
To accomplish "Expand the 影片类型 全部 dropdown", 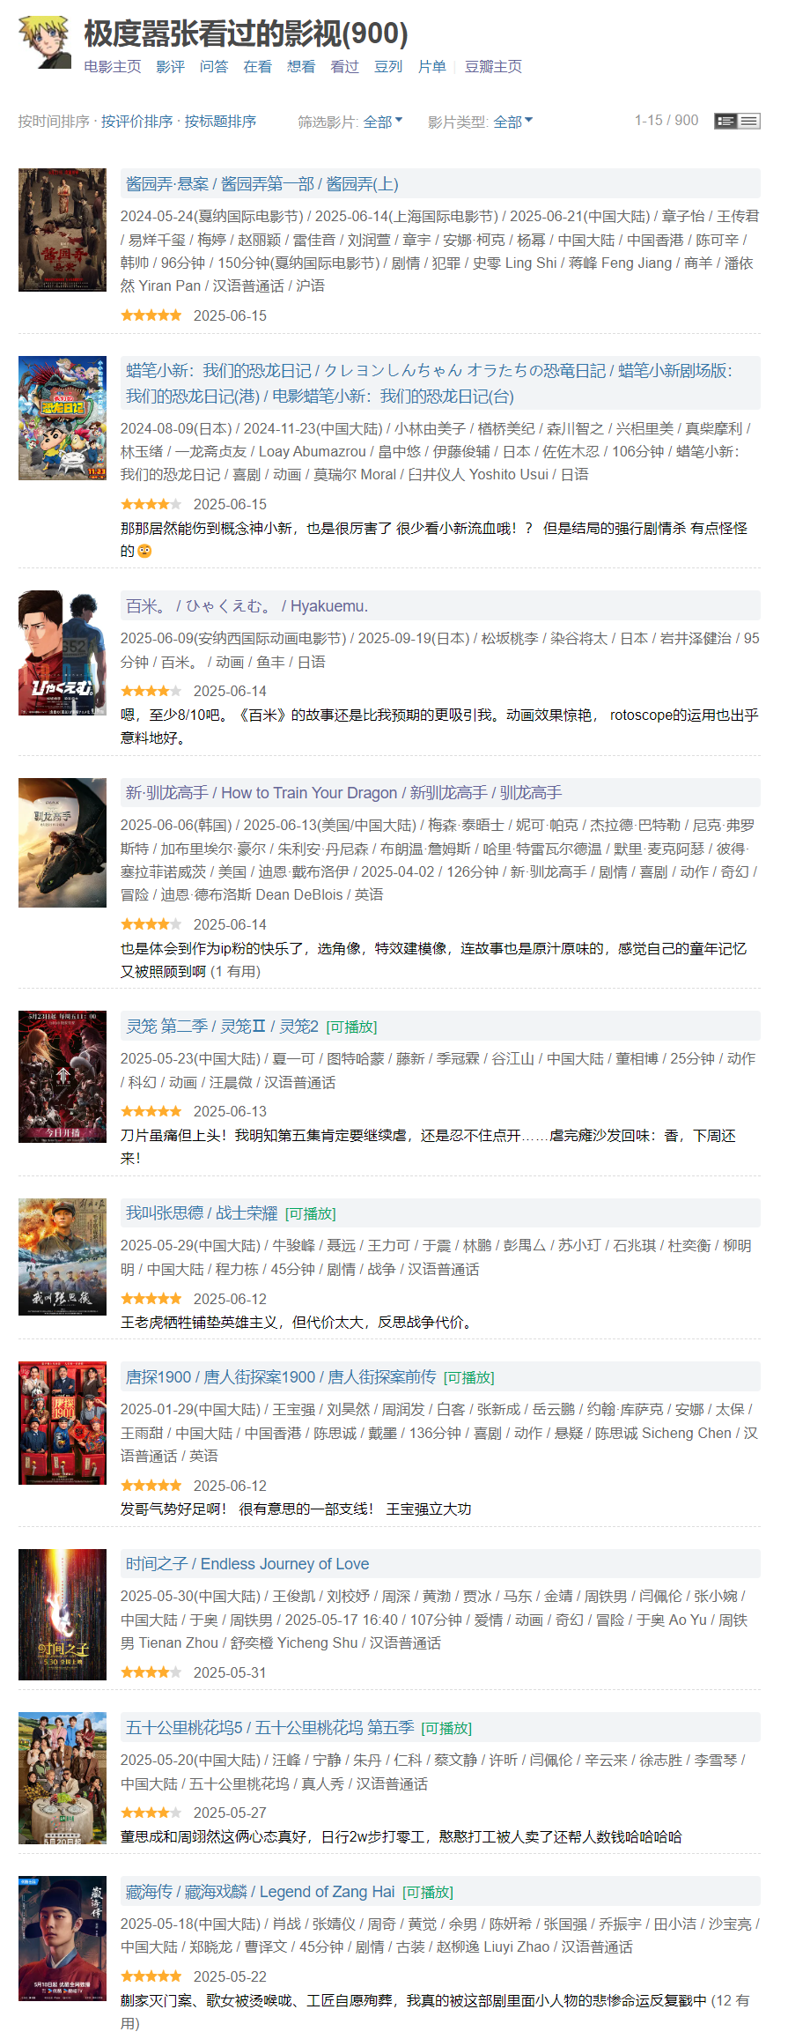I will (x=512, y=122).
